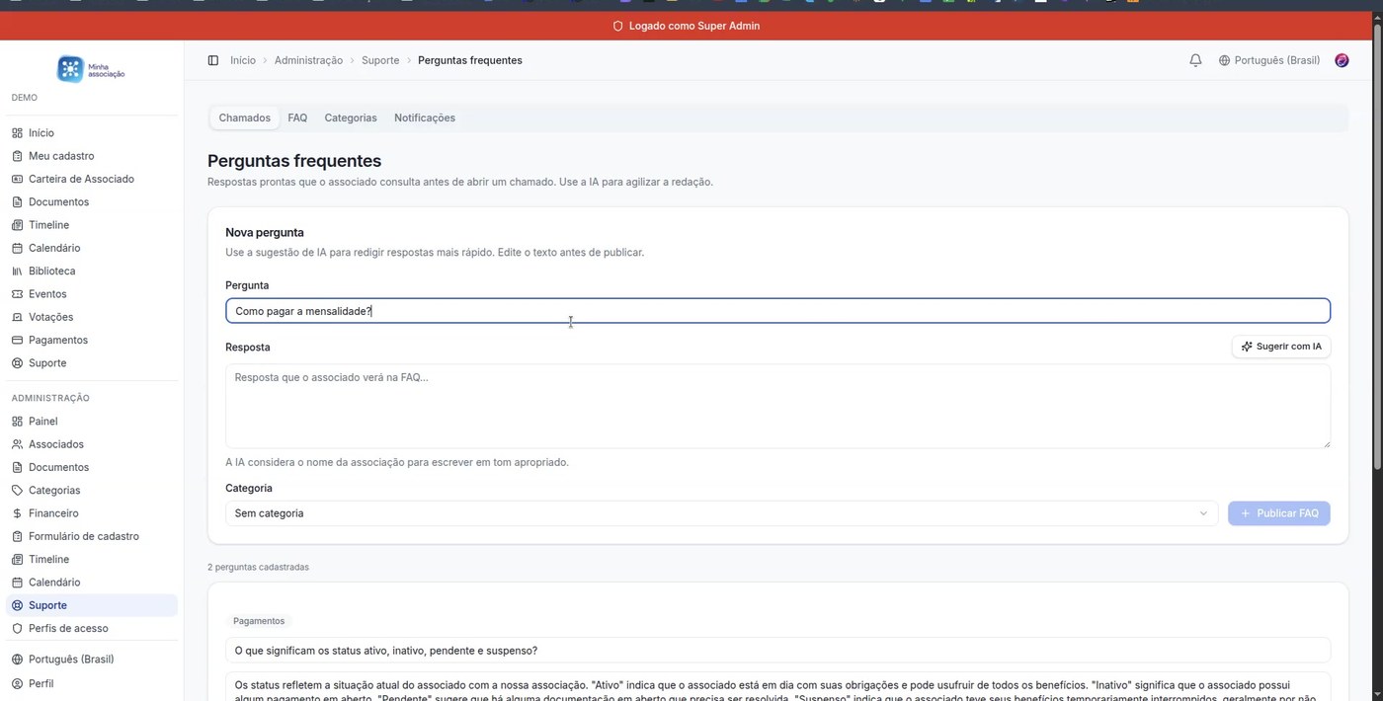
Task: Open the Português (Brasil) selector in the header
Action: point(1276,60)
